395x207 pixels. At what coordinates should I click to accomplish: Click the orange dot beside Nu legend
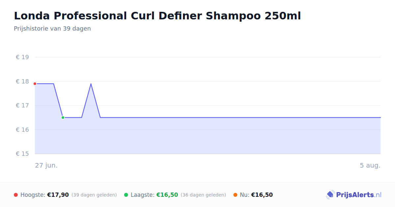[x=235, y=195]
